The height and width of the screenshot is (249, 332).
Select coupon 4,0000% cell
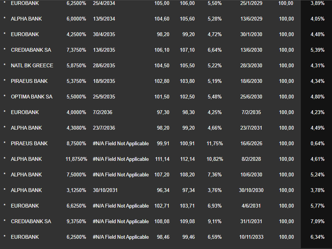click(76, 112)
